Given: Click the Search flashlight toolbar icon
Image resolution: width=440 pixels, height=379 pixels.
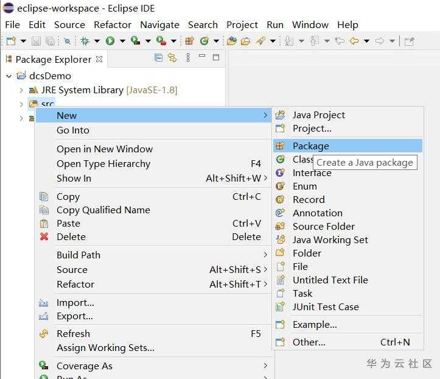Looking at the screenshot, I should click(x=260, y=41).
